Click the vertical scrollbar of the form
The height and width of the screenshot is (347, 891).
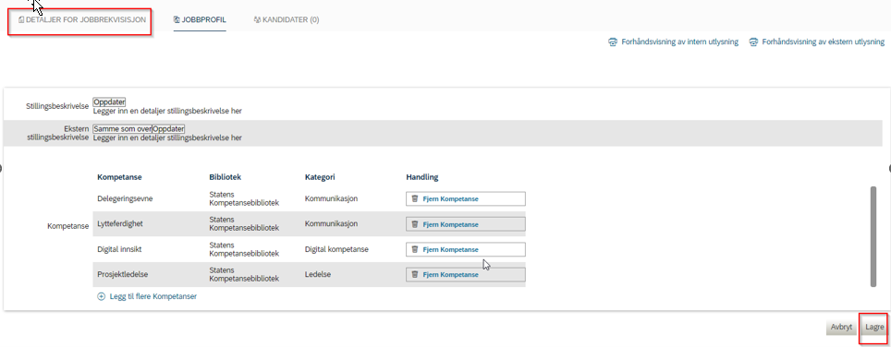[x=873, y=236]
